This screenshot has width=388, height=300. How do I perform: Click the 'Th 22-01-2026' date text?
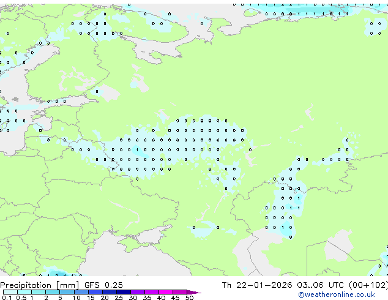coord(257,285)
